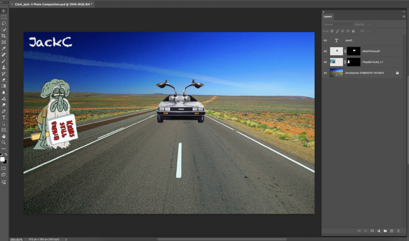Toggle lock position
The height and width of the screenshot is (241, 409).
click(342, 31)
